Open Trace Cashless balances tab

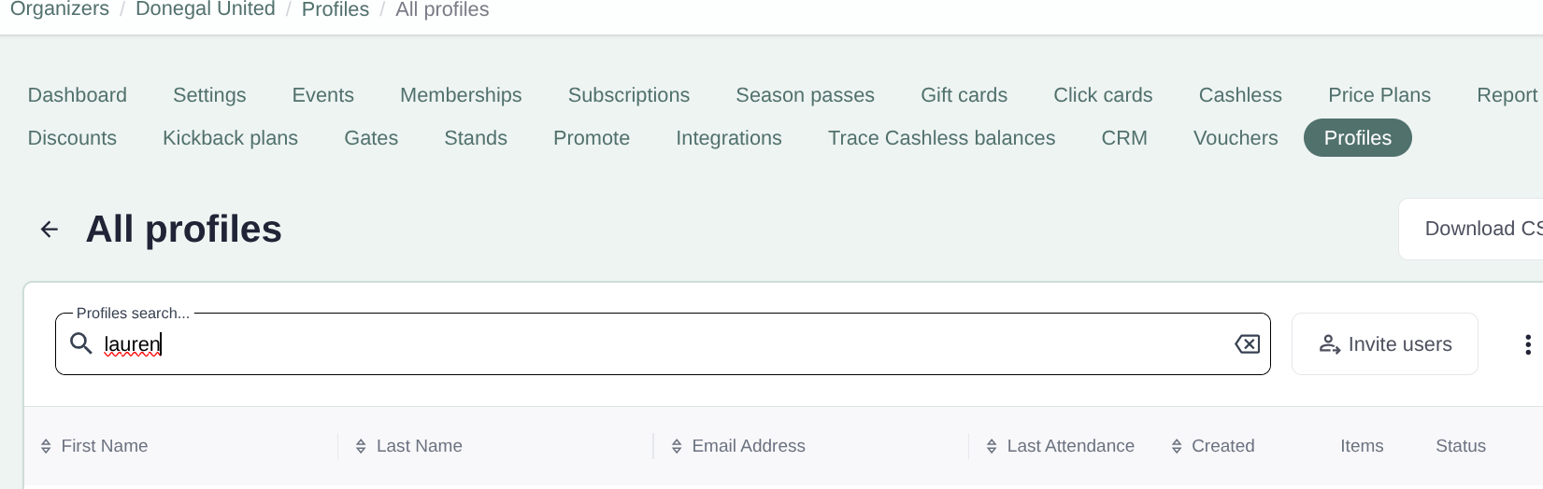pos(941,138)
